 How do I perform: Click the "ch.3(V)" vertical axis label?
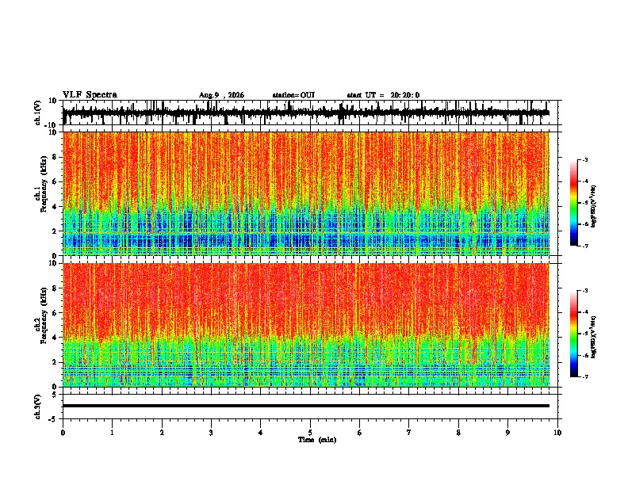[38, 407]
